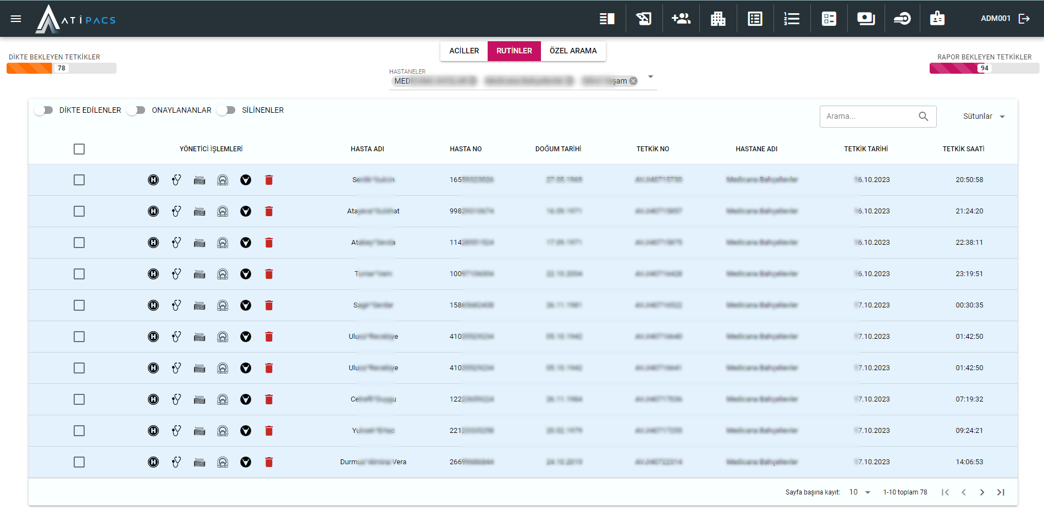Check the row with time 00:30:35
Image resolution: width=1044 pixels, height=522 pixels.
[79, 305]
